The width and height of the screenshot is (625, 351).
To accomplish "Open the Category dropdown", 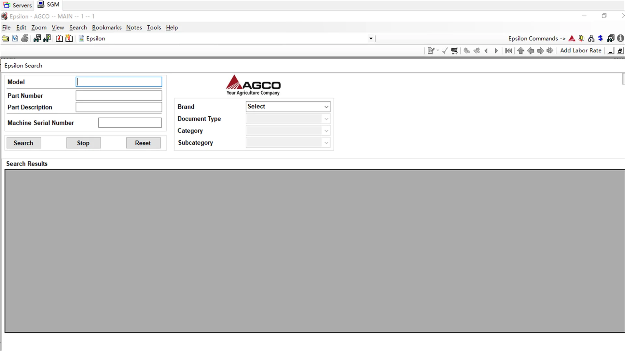I will tap(288, 131).
